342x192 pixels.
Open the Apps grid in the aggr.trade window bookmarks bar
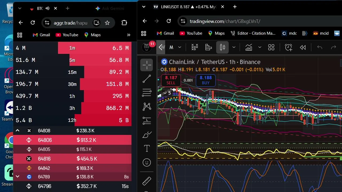pos(20,35)
